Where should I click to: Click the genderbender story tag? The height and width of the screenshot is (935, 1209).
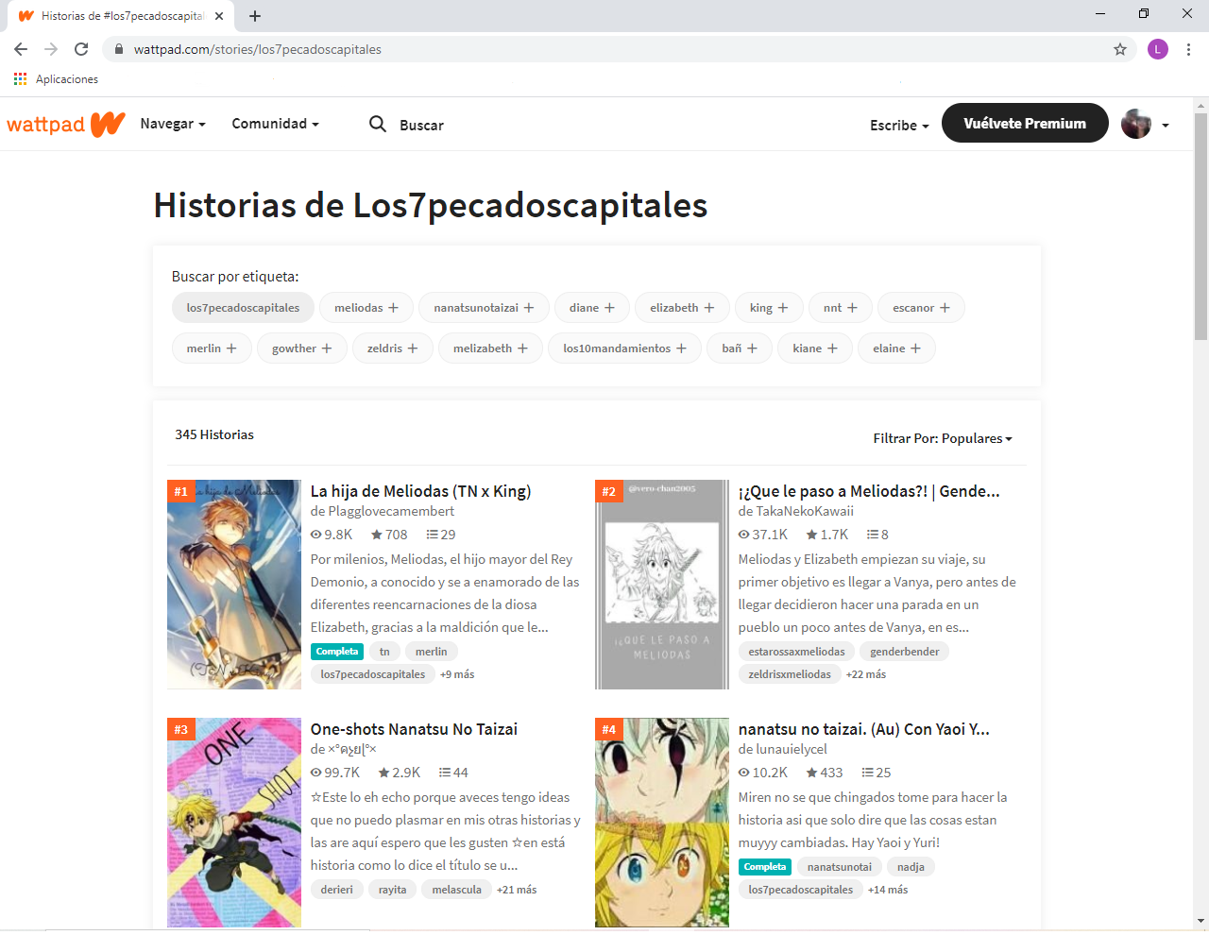pos(905,652)
